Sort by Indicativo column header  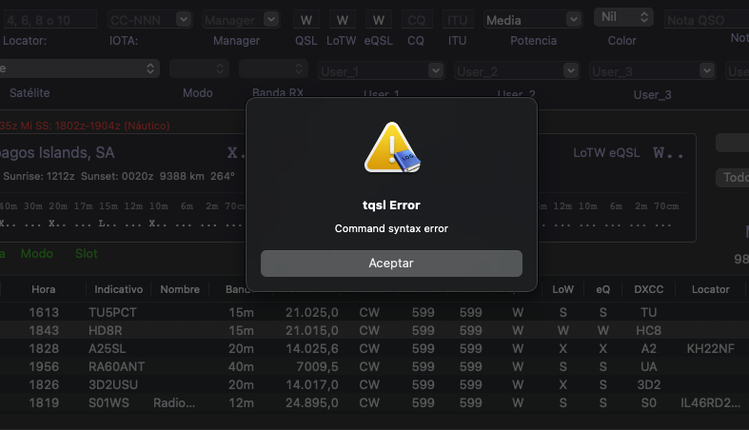click(x=118, y=289)
